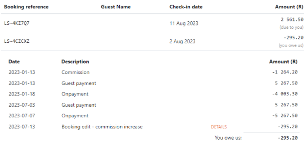Click the Description header in details table
The image size is (304, 145).
(75, 62)
